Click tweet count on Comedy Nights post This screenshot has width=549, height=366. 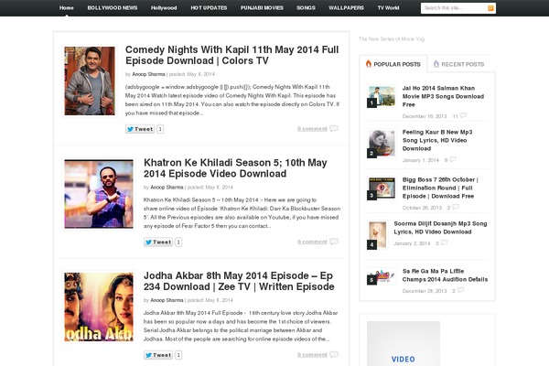(160, 129)
